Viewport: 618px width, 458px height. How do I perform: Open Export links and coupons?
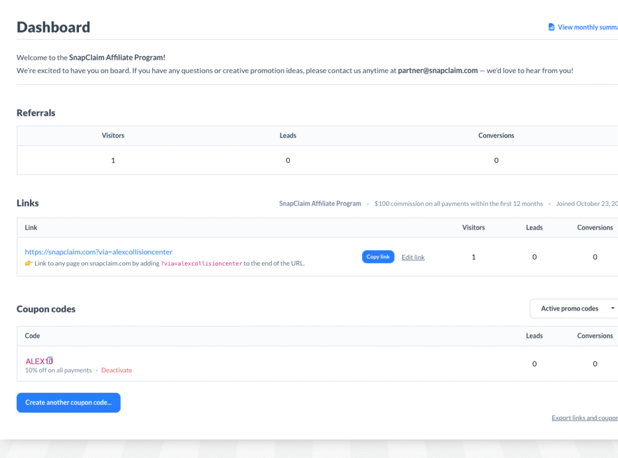point(584,418)
